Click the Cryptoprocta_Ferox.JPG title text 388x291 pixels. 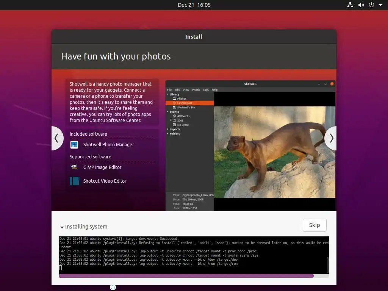[198, 195]
